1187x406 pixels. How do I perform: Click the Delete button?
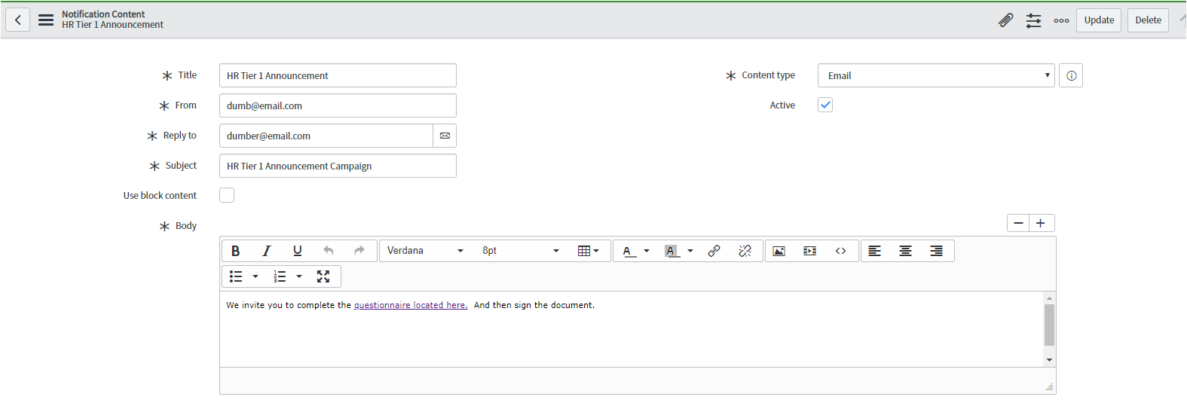(x=1148, y=20)
